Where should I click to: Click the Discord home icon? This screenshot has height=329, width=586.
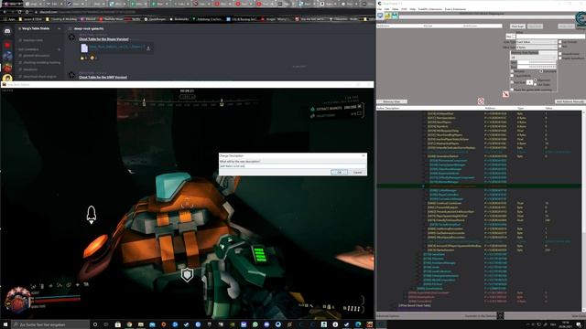pos(7,31)
